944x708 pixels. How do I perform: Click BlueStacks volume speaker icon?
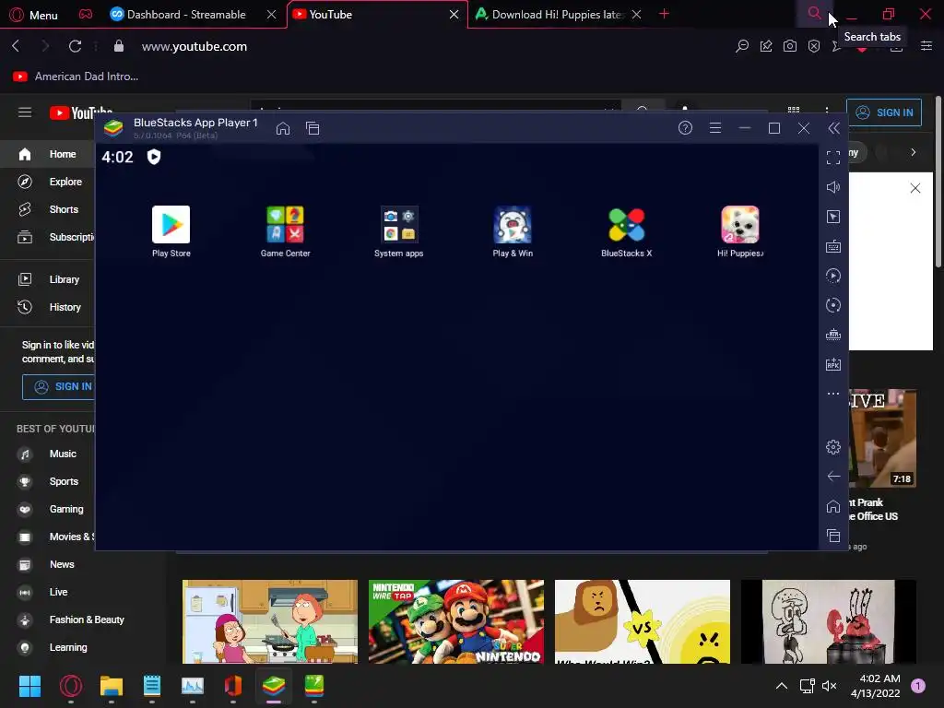point(833,187)
